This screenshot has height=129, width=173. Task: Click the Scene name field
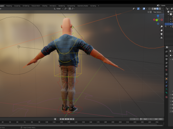167,5
